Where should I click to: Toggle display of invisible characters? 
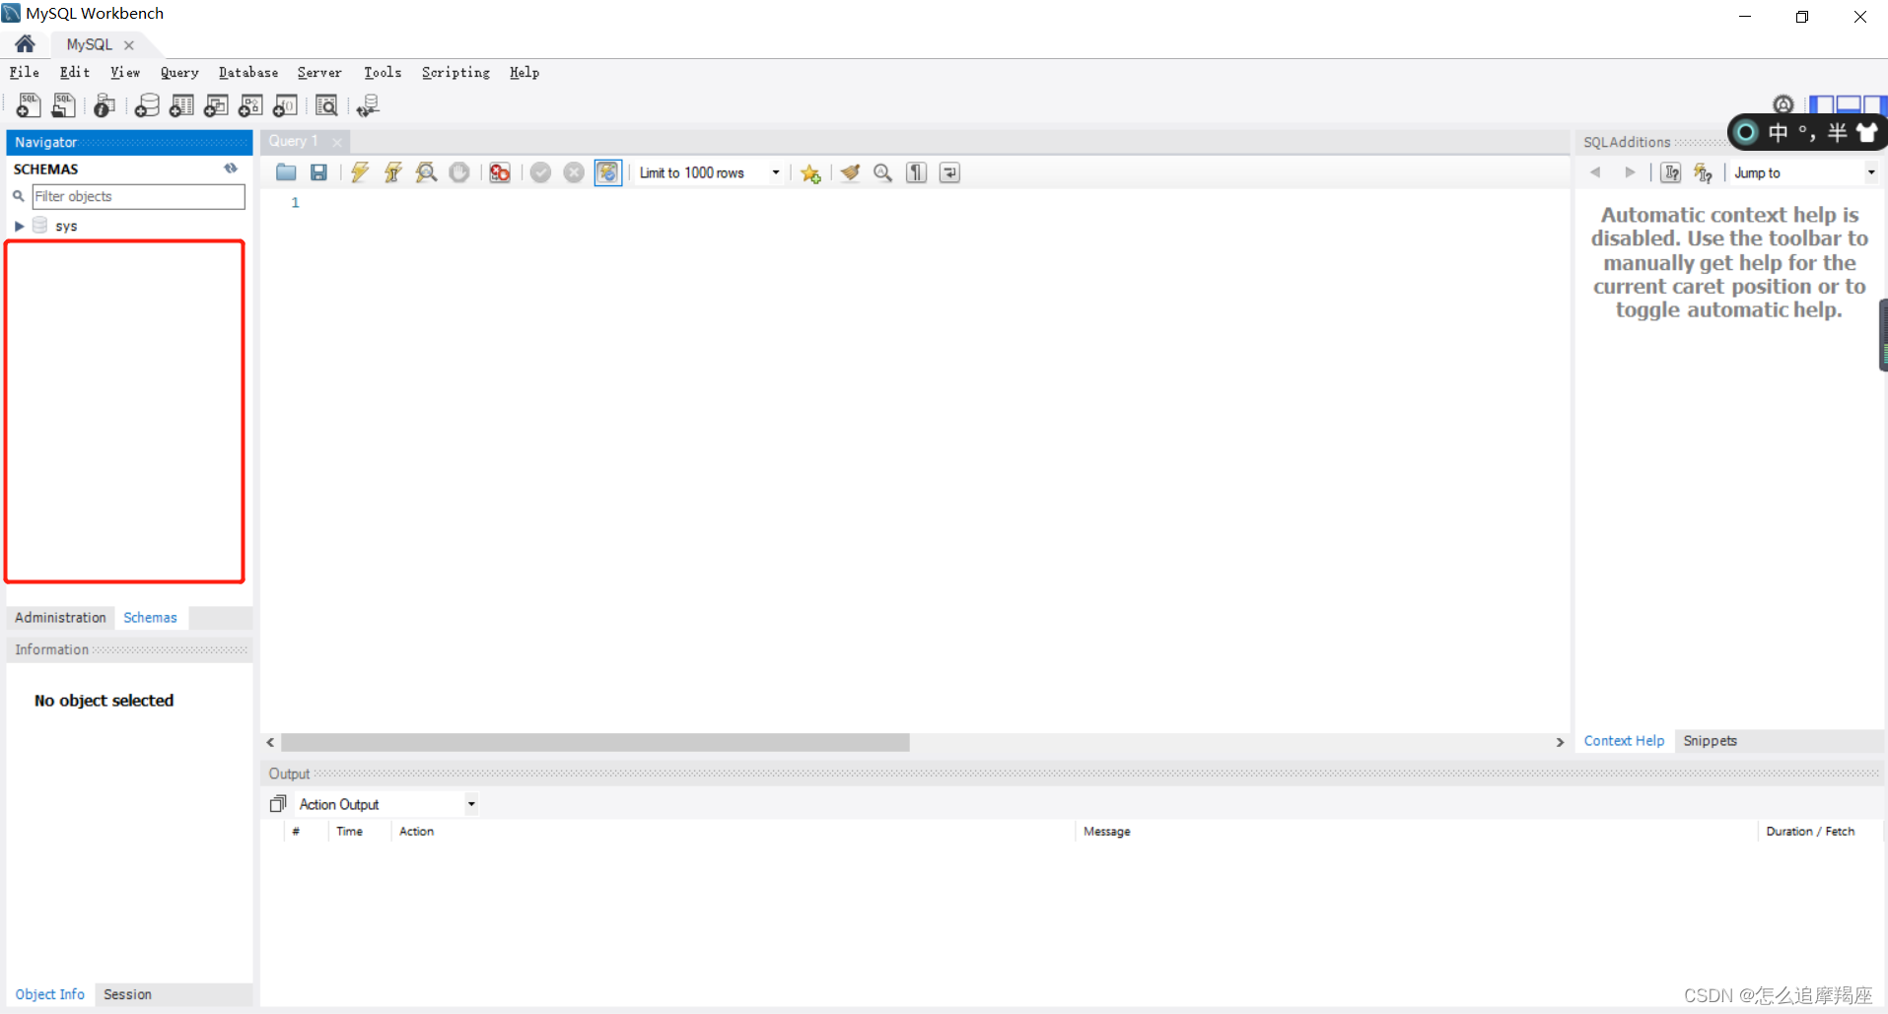click(x=917, y=172)
